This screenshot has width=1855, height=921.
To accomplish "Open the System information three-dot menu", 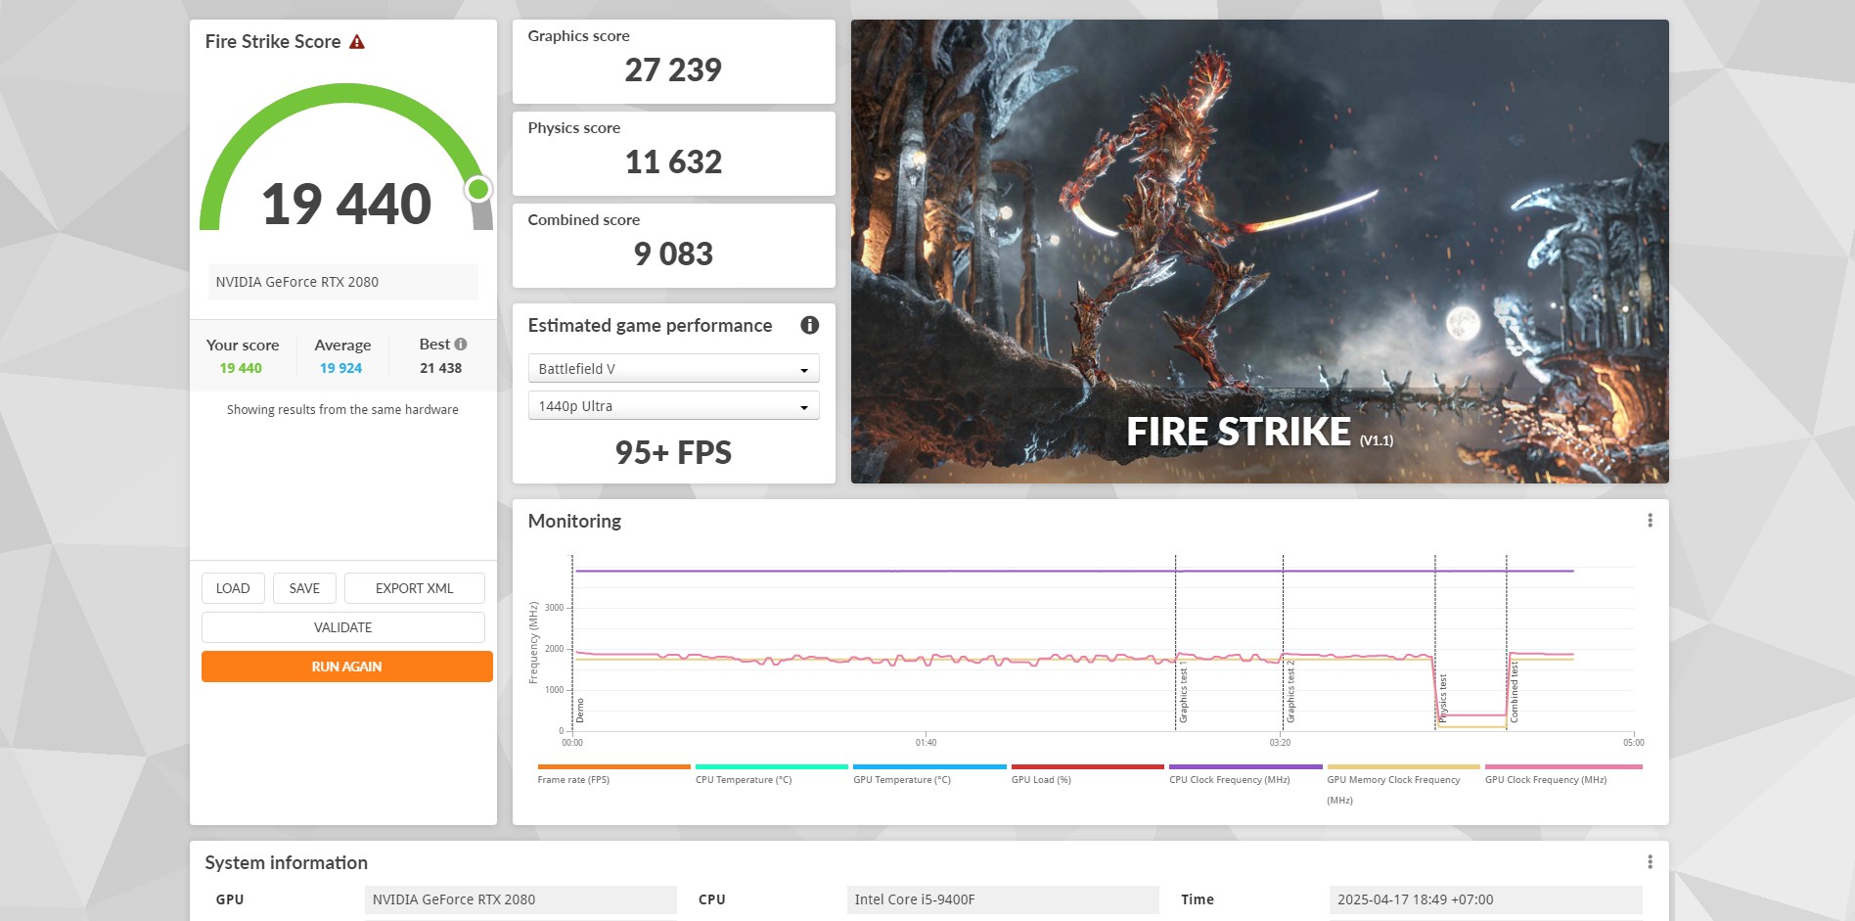I will click(x=1650, y=862).
